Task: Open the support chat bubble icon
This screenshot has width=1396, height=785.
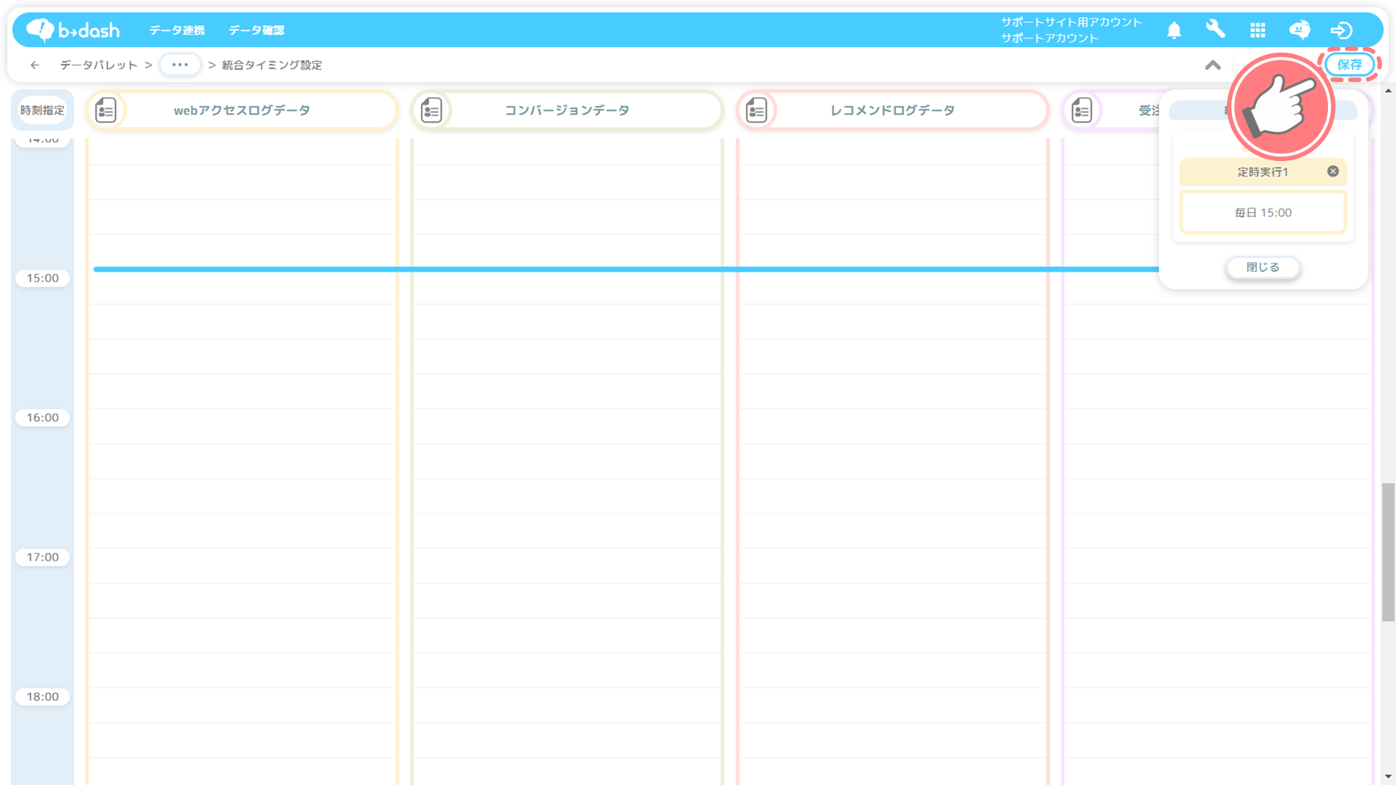Action: 1299,30
